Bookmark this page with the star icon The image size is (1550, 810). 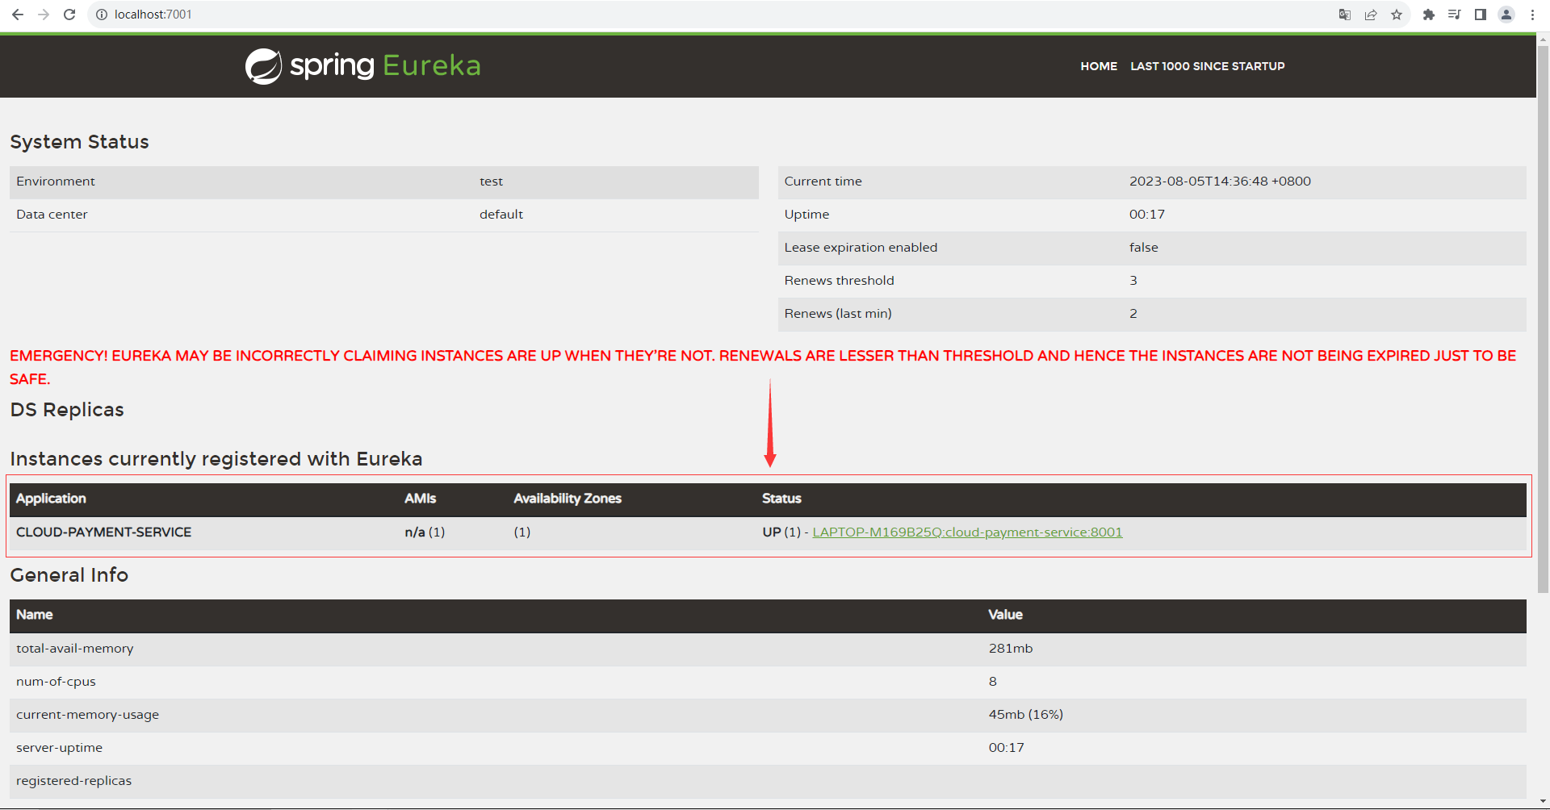(x=1397, y=15)
